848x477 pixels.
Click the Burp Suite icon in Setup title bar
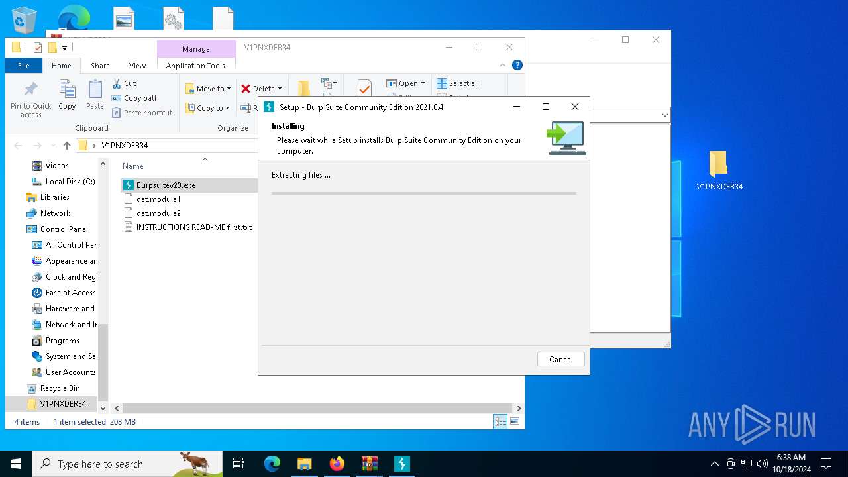269,107
